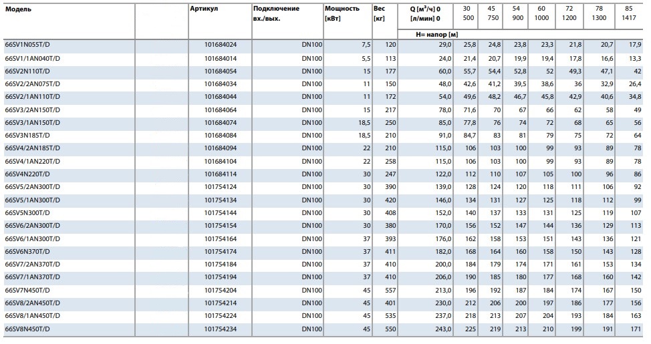651x344 pixels.
Task: Click the Модель column header
Action: click(x=18, y=9)
